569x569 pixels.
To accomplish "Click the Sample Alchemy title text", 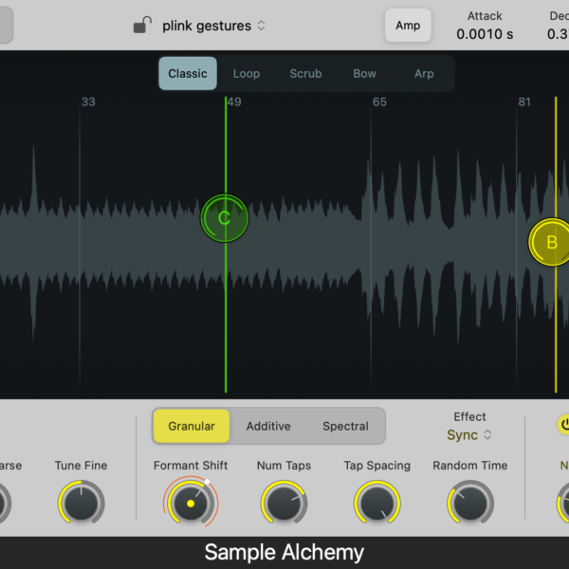I will [x=284, y=552].
